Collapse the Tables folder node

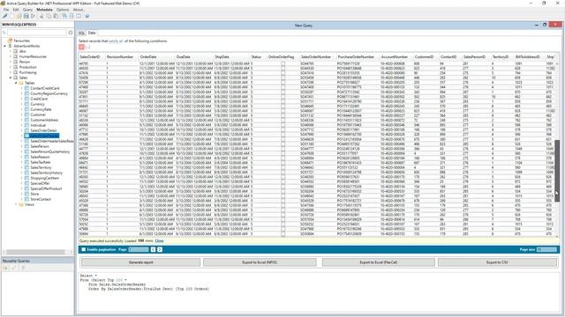point(16,83)
